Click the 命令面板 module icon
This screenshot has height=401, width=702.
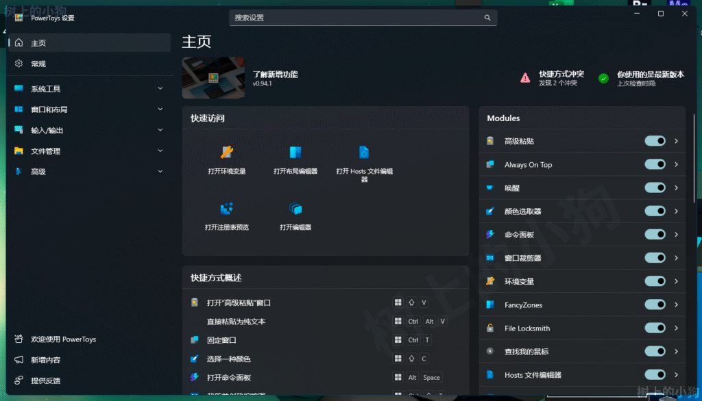tap(490, 234)
